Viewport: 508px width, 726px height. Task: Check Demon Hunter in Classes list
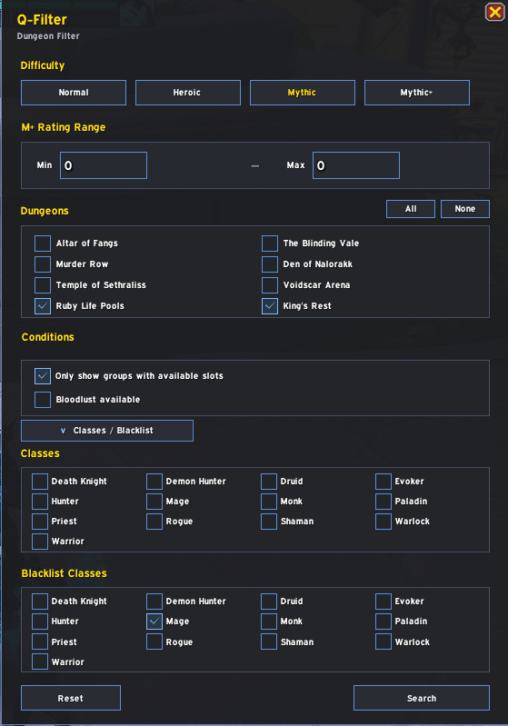click(x=154, y=482)
